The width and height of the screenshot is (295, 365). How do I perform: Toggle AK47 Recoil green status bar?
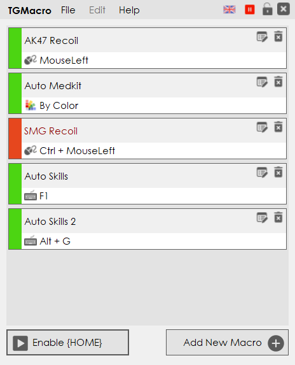(15, 48)
